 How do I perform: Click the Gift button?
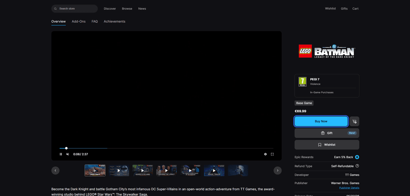click(x=327, y=133)
